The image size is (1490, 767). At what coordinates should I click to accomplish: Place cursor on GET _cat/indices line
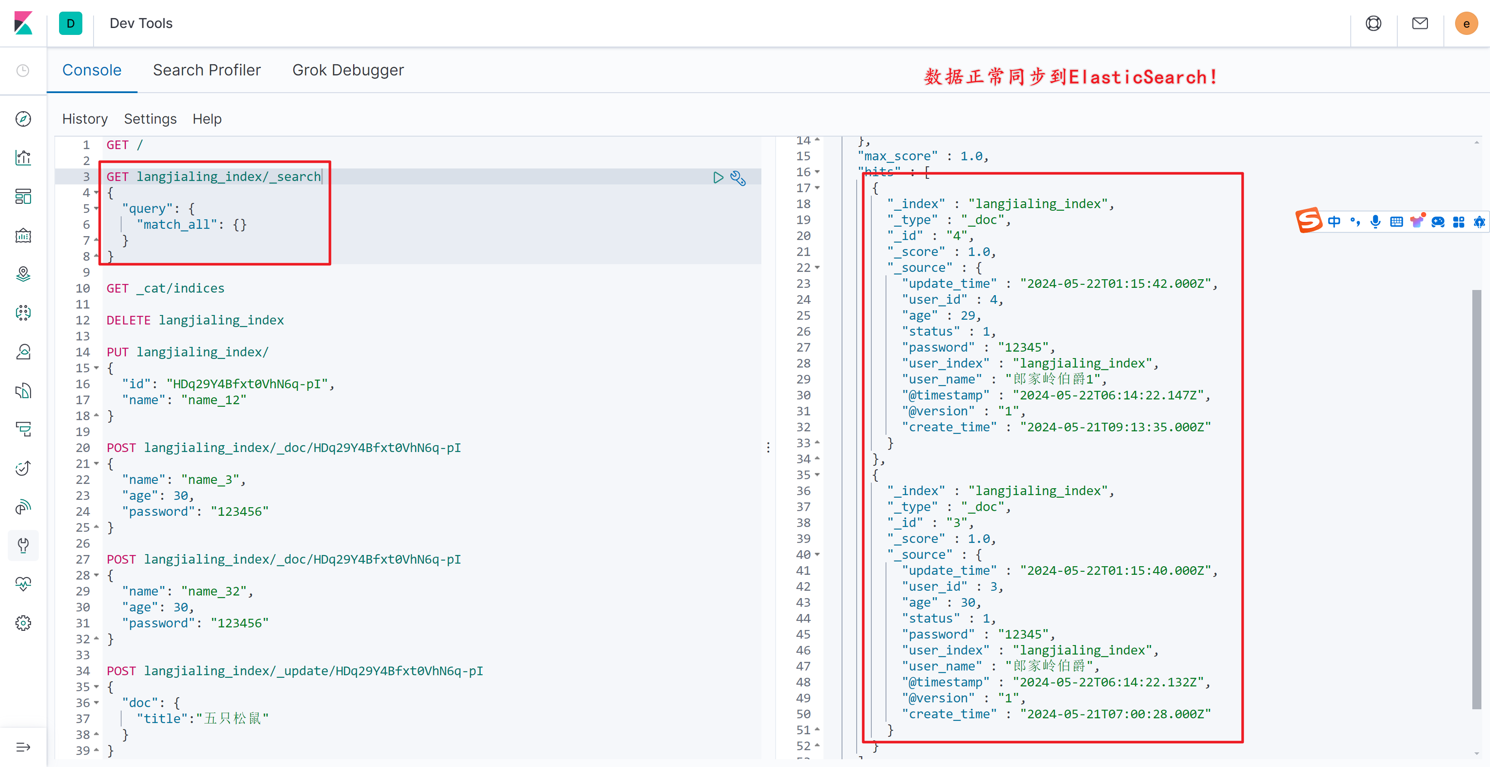pos(166,288)
